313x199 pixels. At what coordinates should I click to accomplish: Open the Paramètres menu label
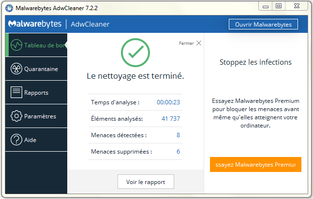point(40,116)
